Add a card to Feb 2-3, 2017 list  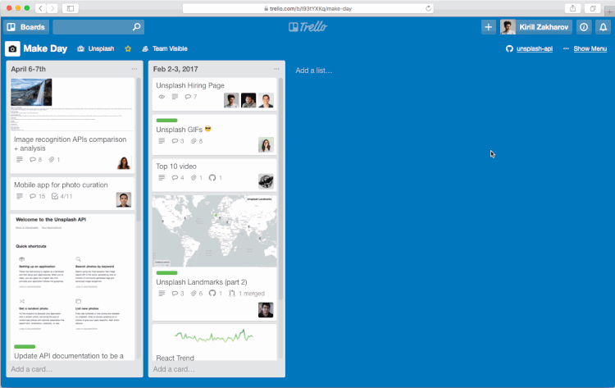[x=174, y=369]
